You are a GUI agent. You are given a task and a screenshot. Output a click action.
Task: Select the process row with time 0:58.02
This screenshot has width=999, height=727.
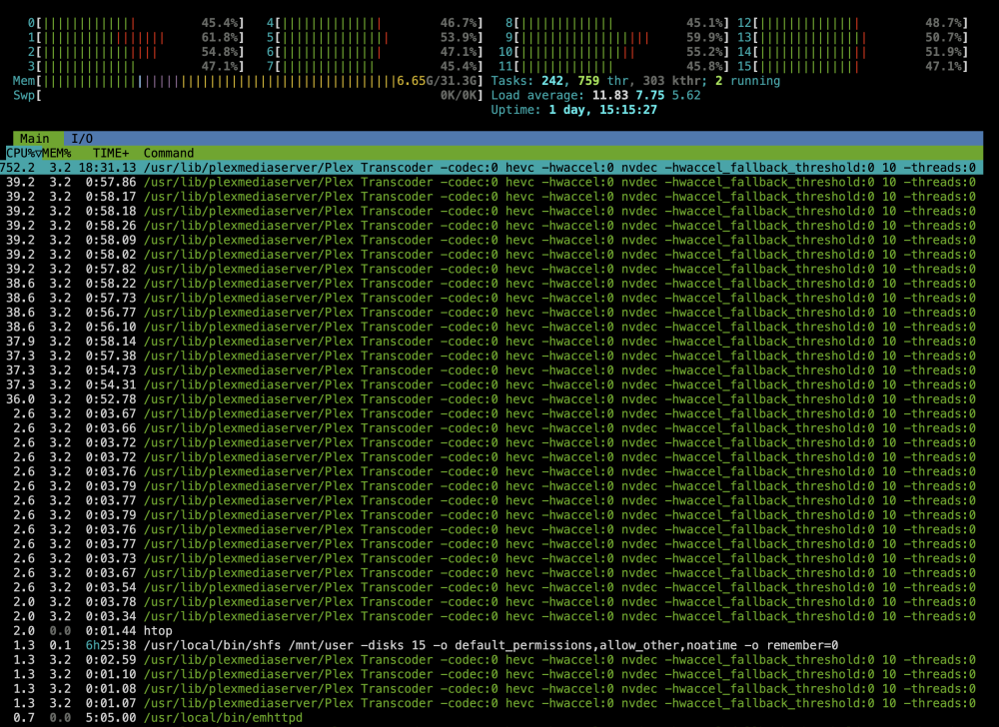[492, 255]
